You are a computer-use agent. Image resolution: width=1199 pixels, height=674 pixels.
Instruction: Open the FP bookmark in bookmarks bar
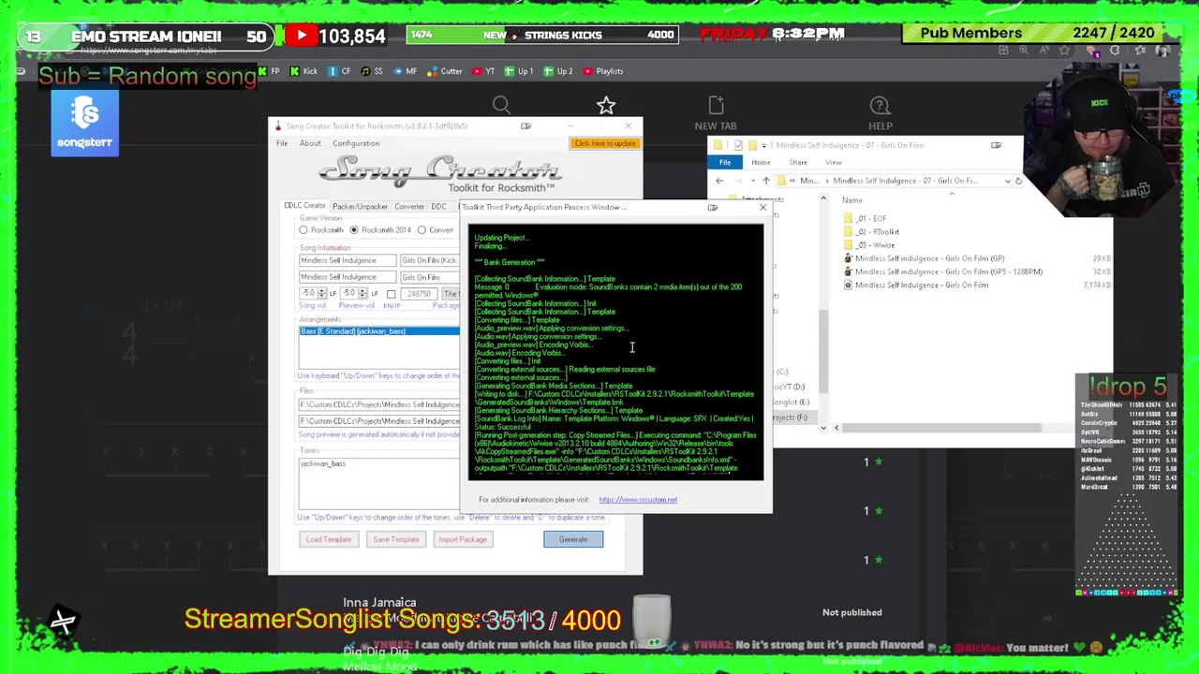pos(269,71)
